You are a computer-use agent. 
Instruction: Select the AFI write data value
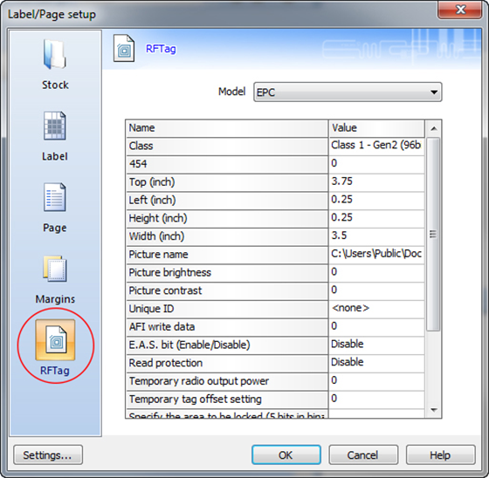pyautogui.click(x=376, y=327)
